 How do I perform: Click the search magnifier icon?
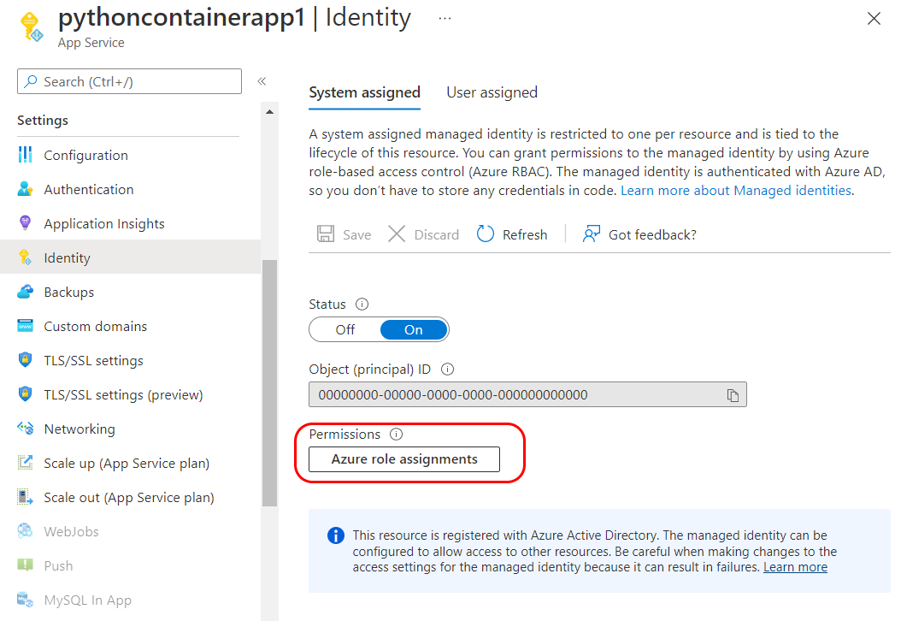[x=31, y=81]
